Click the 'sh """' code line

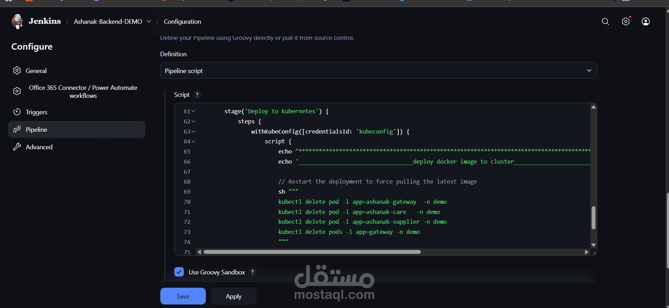pos(288,192)
